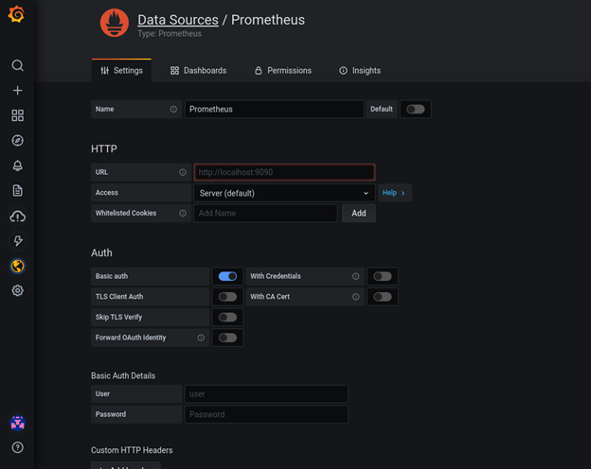Click the URL input field
The height and width of the screenshot is (469, 591).
(x=284, y=172)
